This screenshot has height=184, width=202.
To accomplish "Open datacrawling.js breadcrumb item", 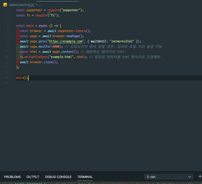I will click(x=22, y=5).
